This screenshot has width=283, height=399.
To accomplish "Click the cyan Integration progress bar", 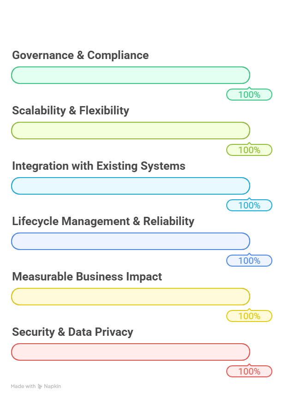I will (x=130, y=186).
